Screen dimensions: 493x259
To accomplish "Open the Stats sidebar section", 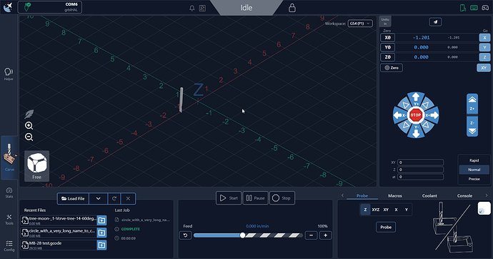I will [x=9, y=192].
